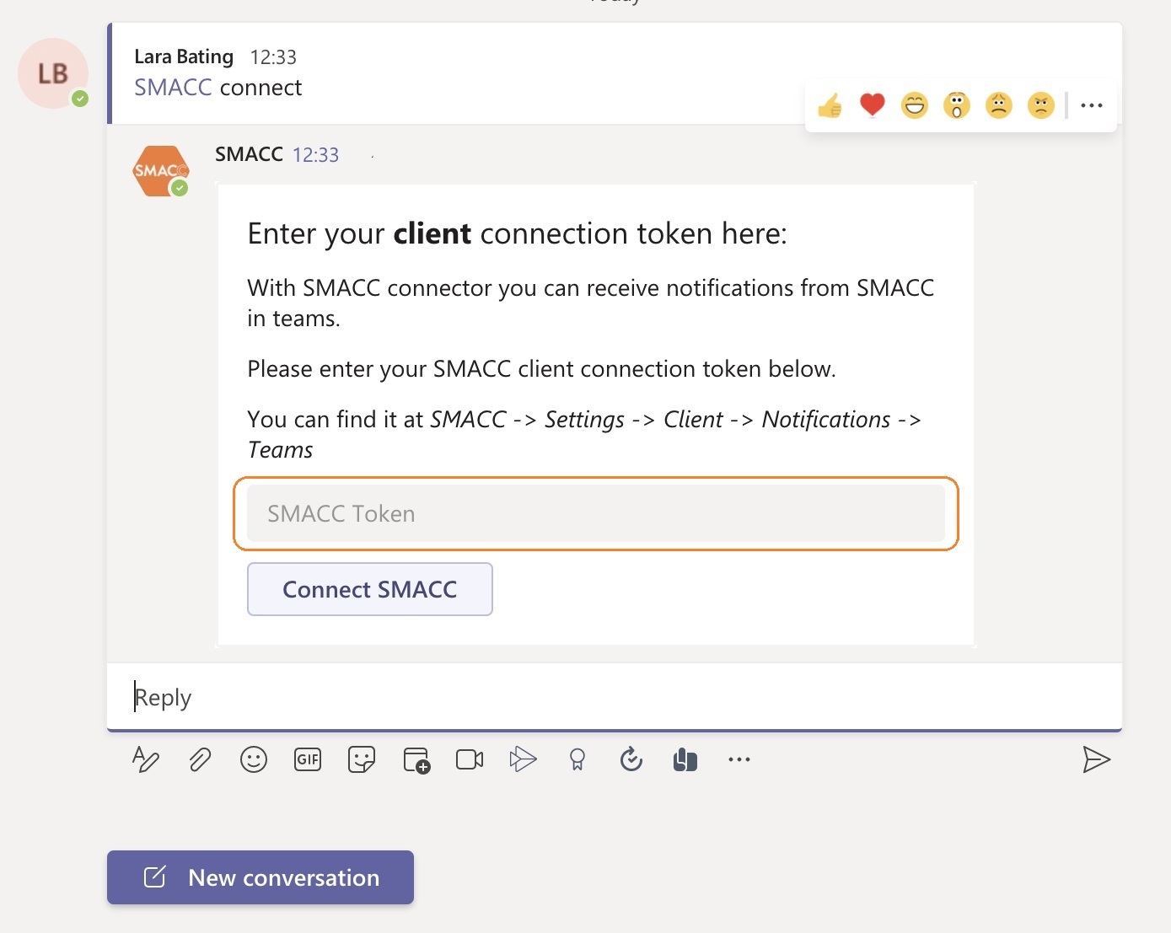React with the red heart emoji

click(x=873, y=105)
